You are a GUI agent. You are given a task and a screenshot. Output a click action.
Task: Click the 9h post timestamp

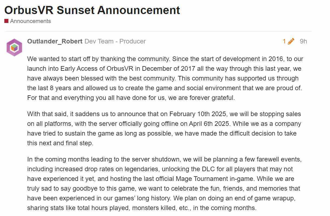point(303,41)
